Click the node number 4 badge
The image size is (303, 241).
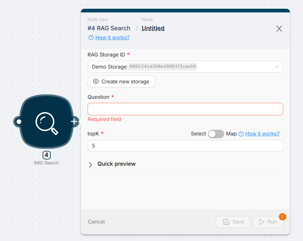47,155
